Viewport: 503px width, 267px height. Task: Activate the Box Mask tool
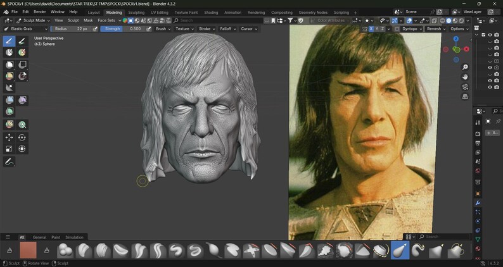click(x=10, y=65)
